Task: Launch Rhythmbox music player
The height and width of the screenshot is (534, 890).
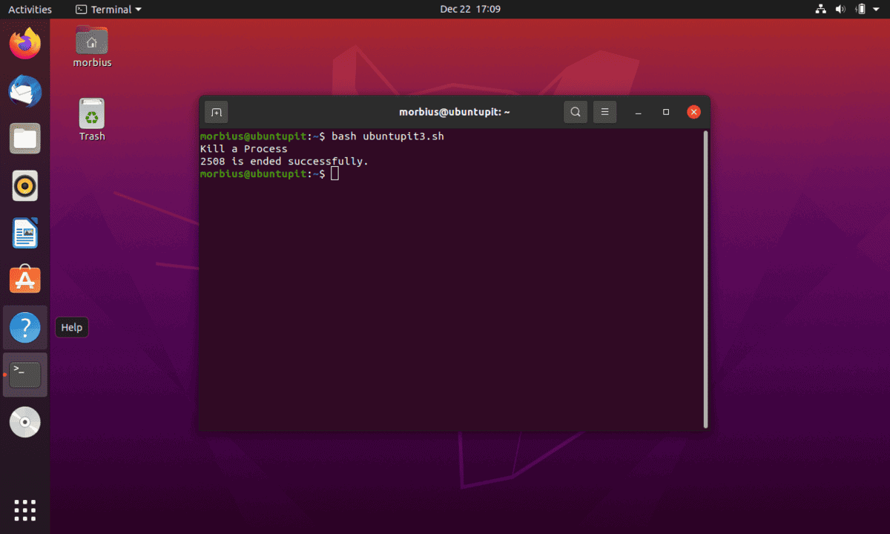Action: (x=24, y=186)
